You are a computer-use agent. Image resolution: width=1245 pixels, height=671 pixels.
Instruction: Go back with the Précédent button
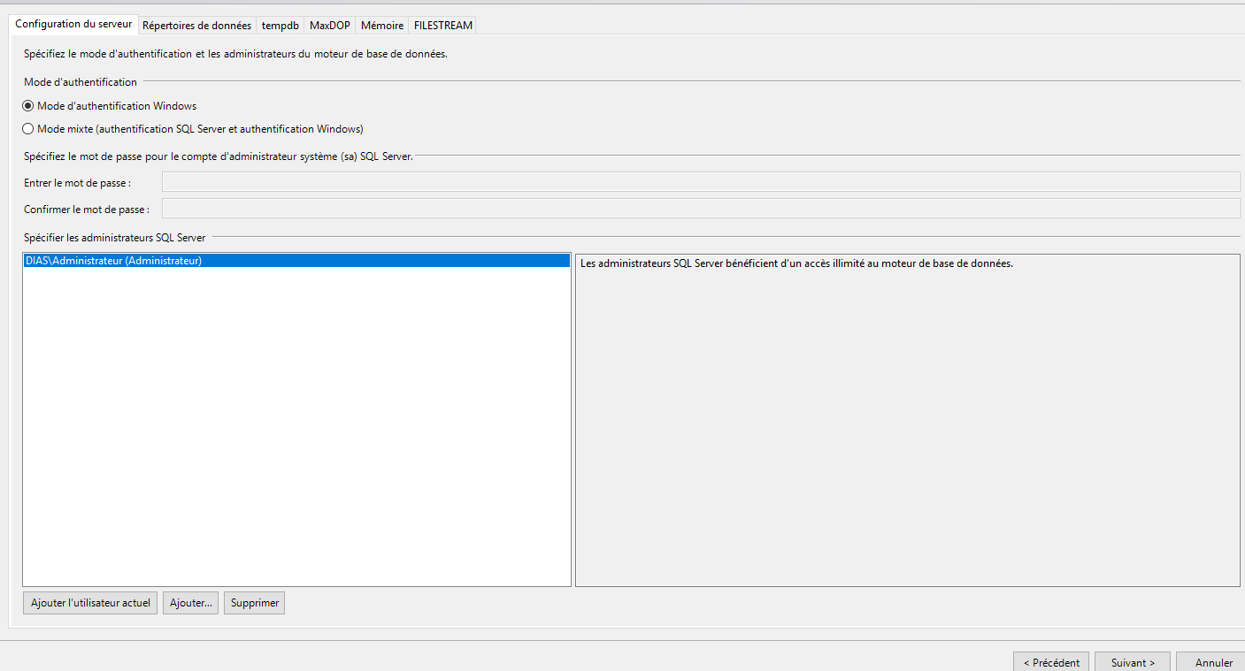pyautogui.click(x=1051, y=662)
